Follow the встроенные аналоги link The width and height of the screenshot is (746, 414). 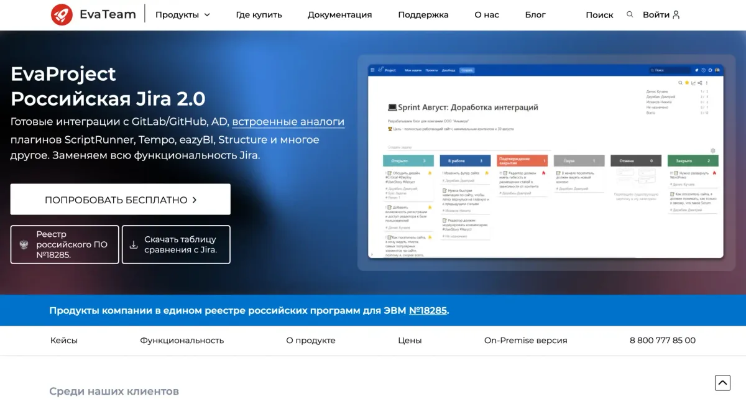[288, 122]
